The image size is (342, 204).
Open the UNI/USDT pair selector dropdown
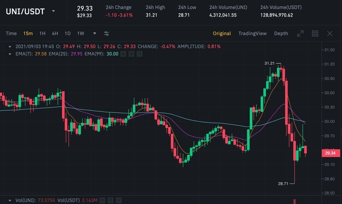[x=53, y=10]
